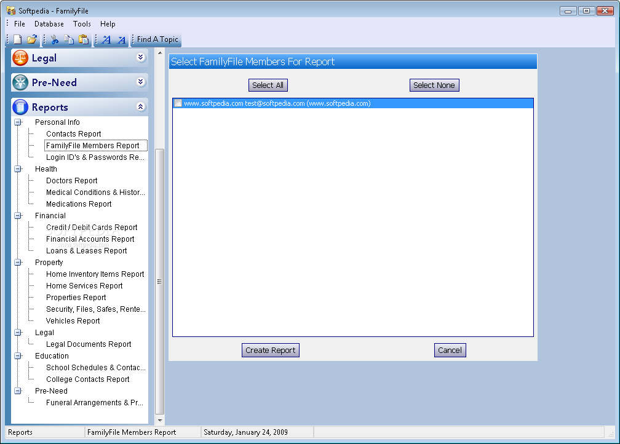Click the sidebar vertical scrollbar thumb
This screenshot has width=620, height=444.
[160, 282]
